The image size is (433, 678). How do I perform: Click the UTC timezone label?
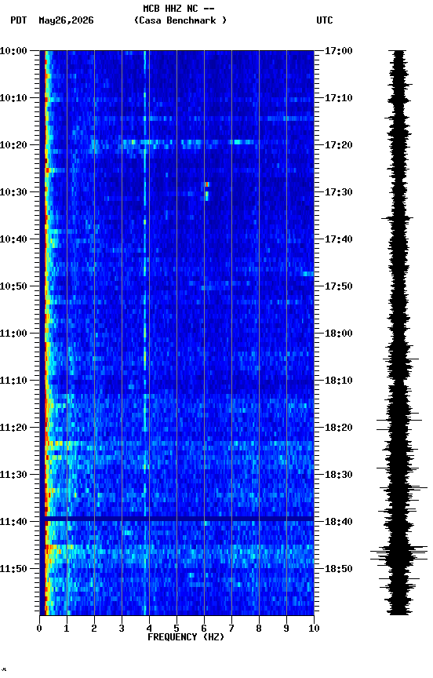[325, 20]
